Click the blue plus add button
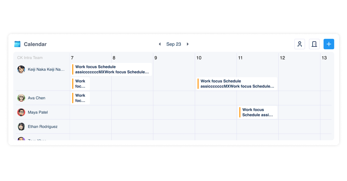The height and width of the screenshot is (181, 347). point(329,44)
